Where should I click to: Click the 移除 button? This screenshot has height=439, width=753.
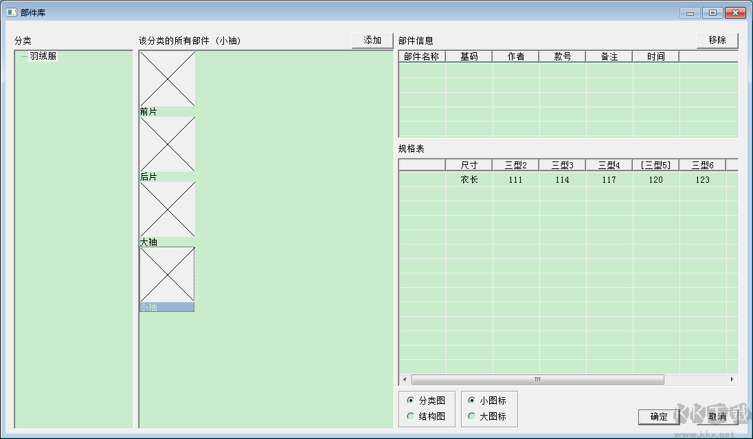717,41
